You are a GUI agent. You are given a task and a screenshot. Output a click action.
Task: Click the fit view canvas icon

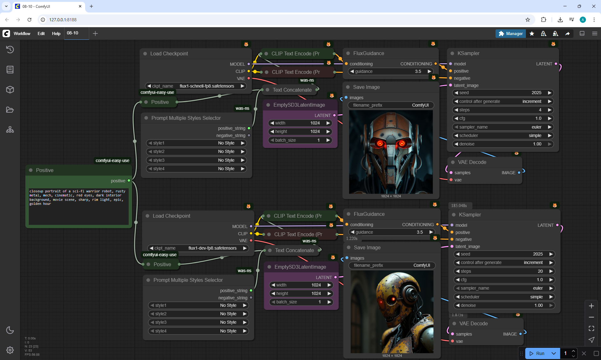pos(591,328)
